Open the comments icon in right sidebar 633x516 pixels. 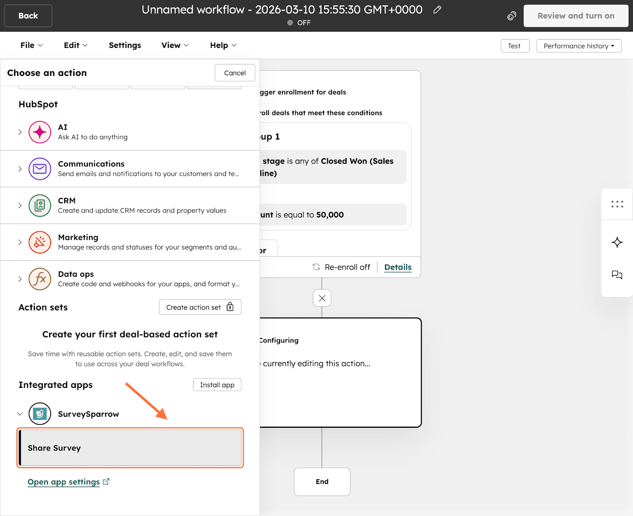[x=617, y=275]
